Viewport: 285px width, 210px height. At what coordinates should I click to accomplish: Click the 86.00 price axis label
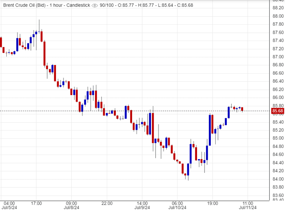coord(278,97)
